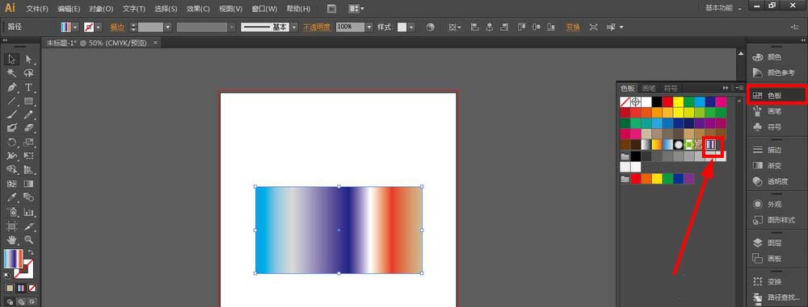Set fill mode to Gradient

[x=21, y=288]
